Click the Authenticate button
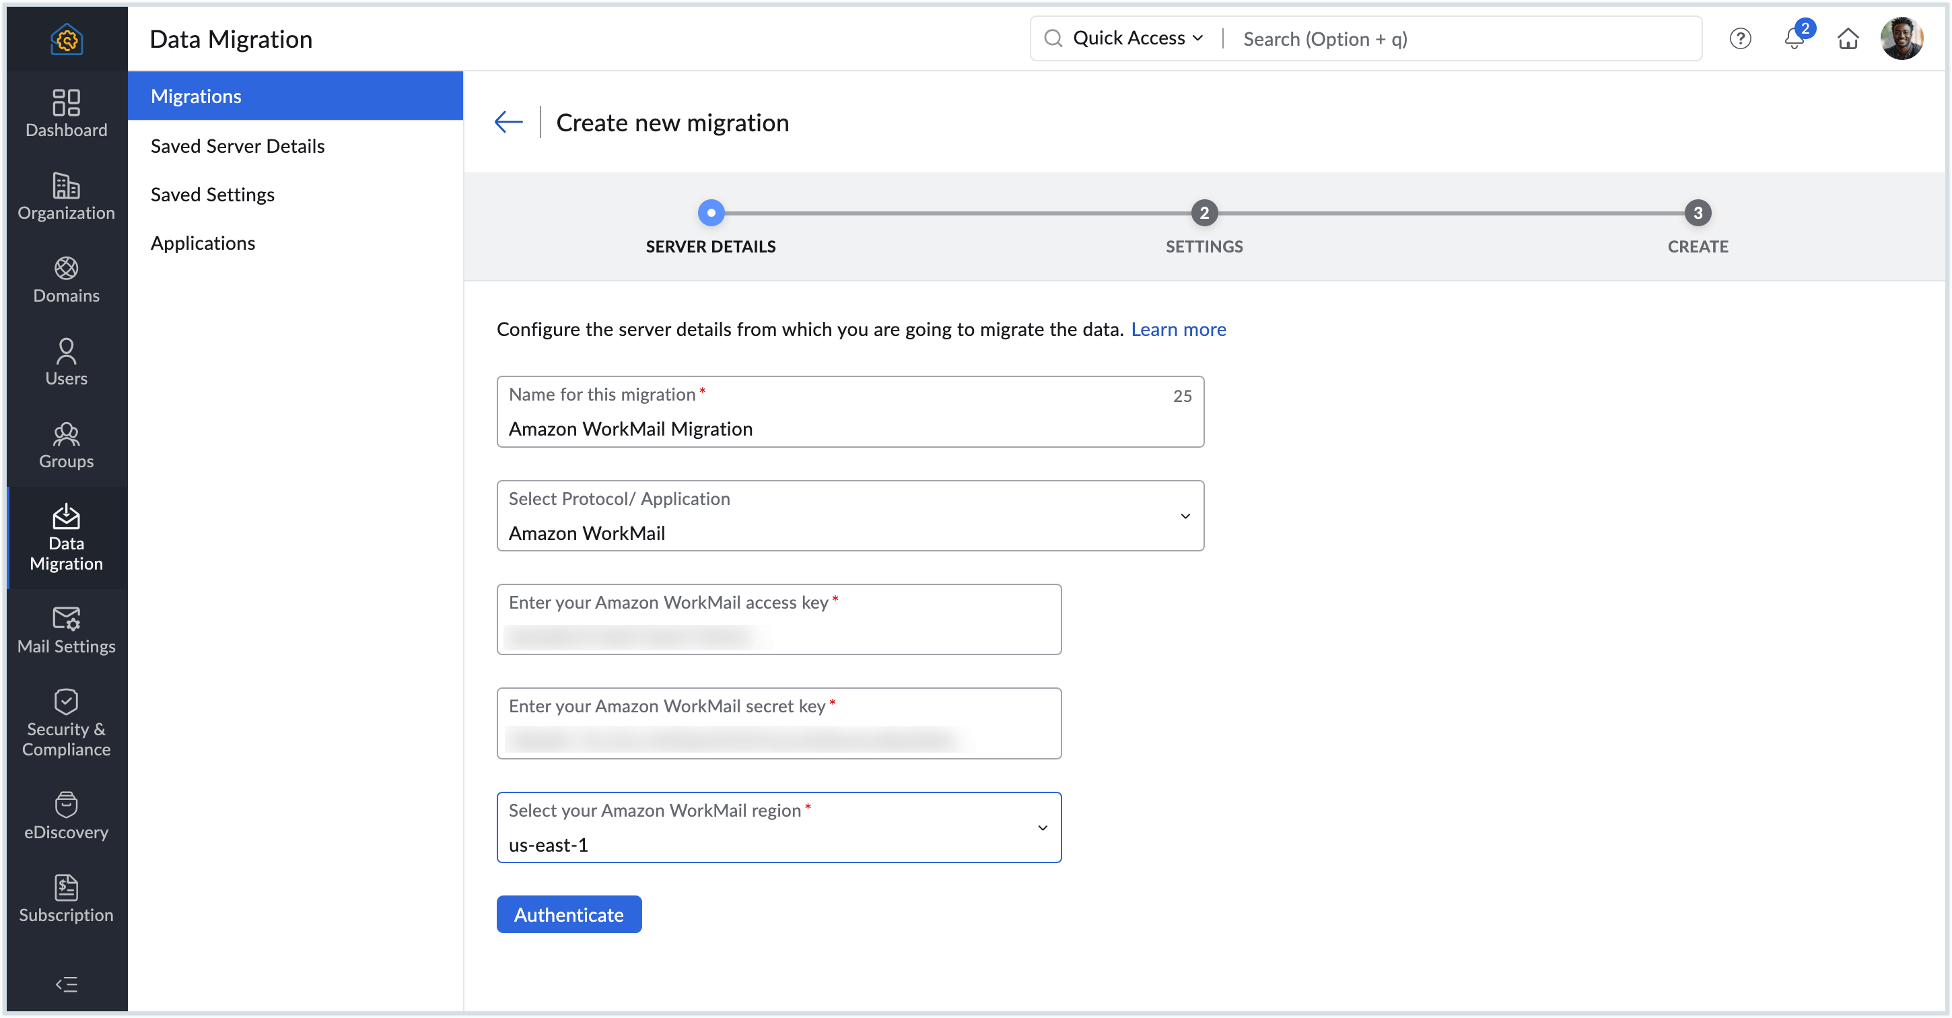The image size is (1952, 1018). [569, 914]
